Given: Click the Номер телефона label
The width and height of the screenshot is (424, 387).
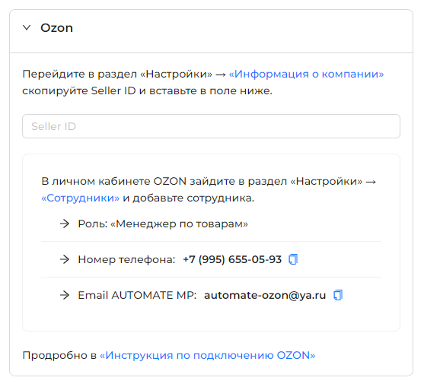Looking at the screenshot, I should pos(126,259).
